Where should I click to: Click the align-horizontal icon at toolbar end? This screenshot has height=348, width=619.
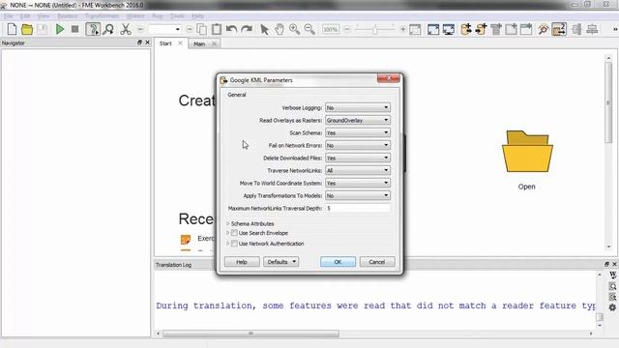592,29
